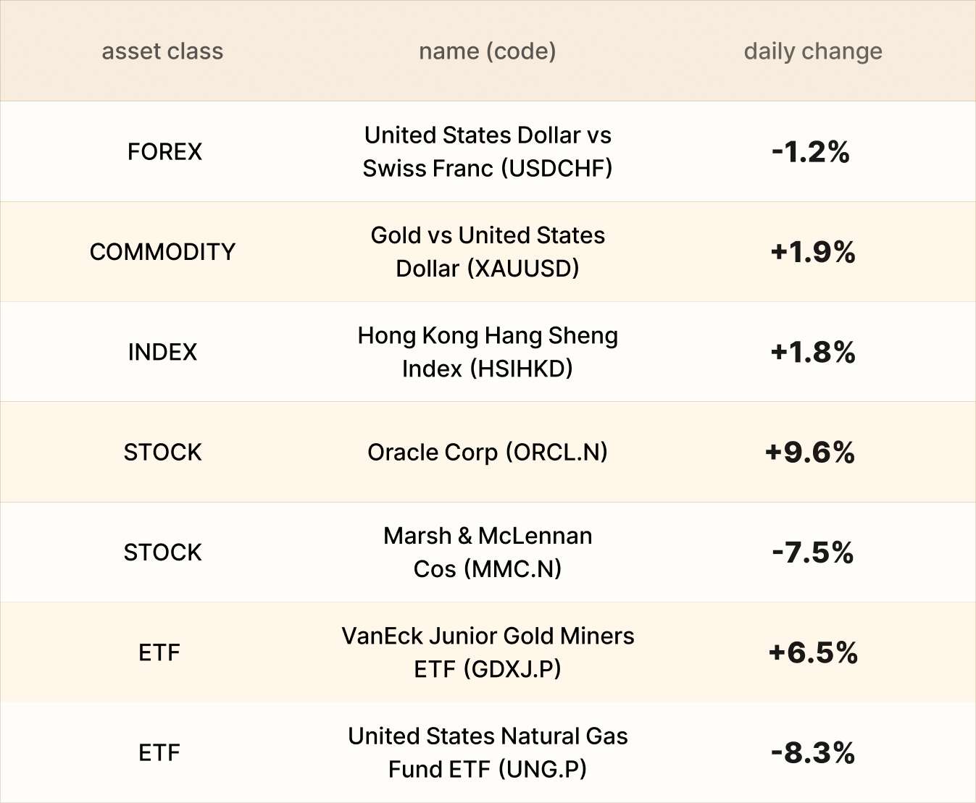Open the Hang Seng Index HSIHKD entry
The image size is (976, 803).
pyautogui.click(x=488, y=352)
